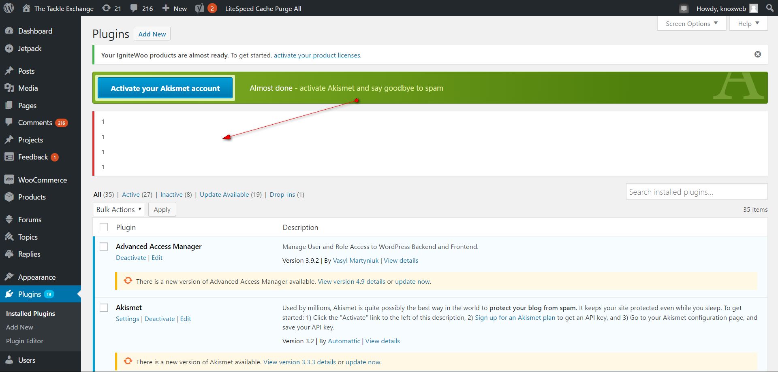
Task: Select the Akismet plugin checkbox
Action: tap(104, 308)
